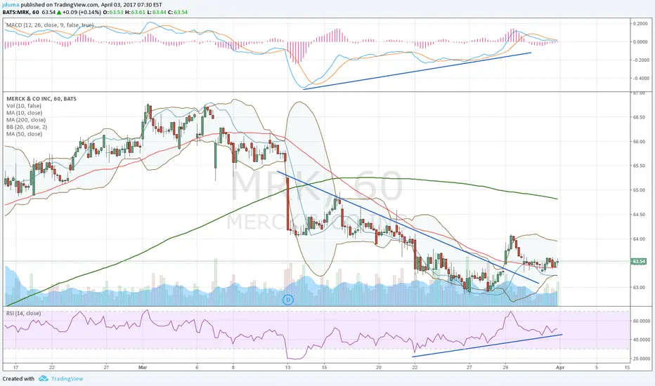Click the 20 date axis label
The height and width of the screenshot is (386, 655).
coord(379,368)
